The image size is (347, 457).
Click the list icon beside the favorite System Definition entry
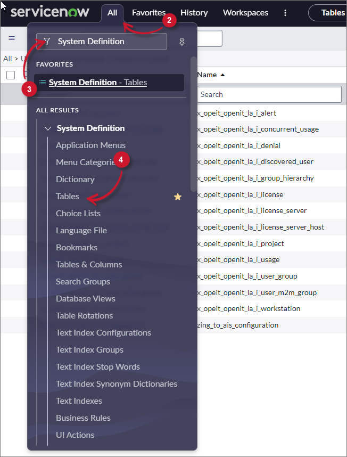[x=43, y=83]
